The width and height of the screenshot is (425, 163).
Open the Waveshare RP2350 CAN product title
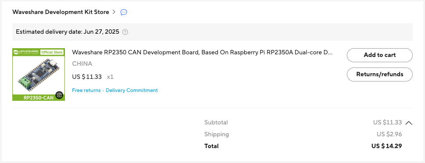(202, 53)
